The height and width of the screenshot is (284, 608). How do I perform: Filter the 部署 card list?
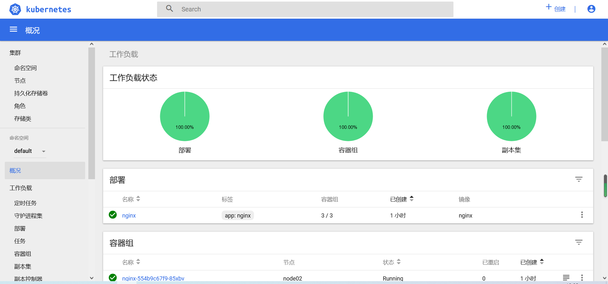pos(579,179)
